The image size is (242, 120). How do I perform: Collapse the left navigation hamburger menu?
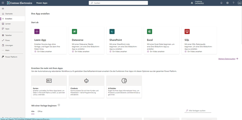pos(3,9)
